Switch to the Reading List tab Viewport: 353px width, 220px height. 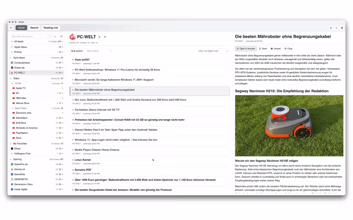click(51, 27)
